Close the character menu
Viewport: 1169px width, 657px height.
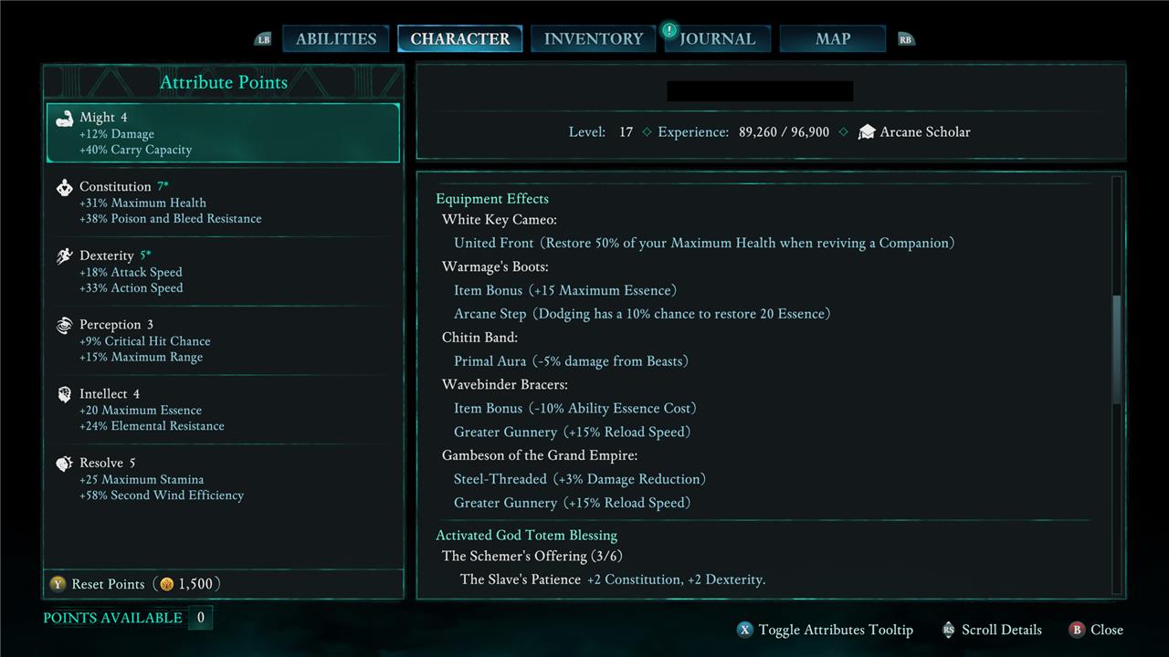click(1096, 630)
